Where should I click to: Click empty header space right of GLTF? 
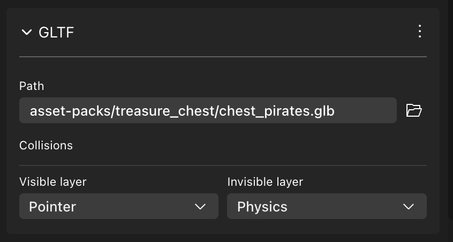(241, 33)
